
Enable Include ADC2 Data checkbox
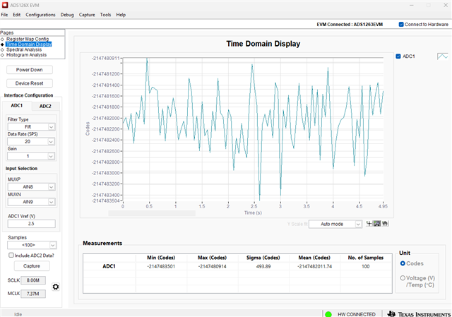[x=11, y=256]
